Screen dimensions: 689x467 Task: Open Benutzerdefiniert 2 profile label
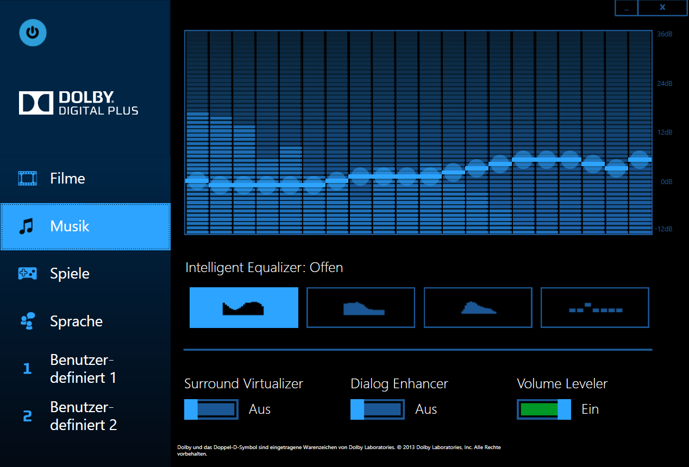[x=83, y=416]
